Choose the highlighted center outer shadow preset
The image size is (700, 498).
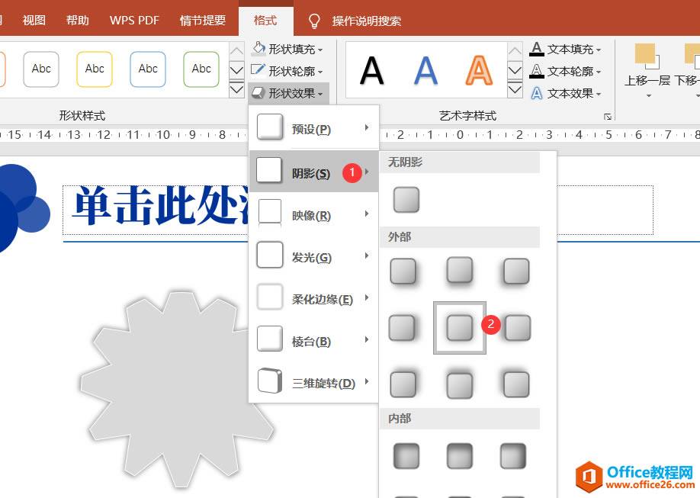(x=460, y=328)
